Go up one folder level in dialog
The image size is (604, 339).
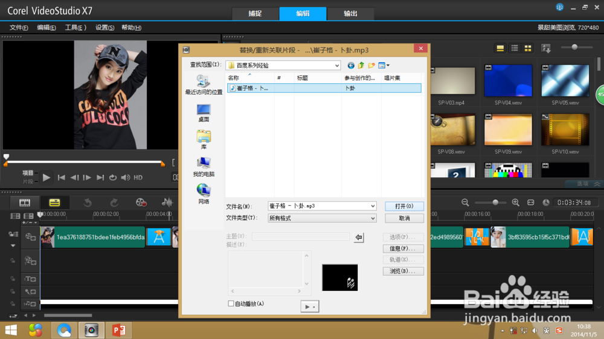pos(361,65)
